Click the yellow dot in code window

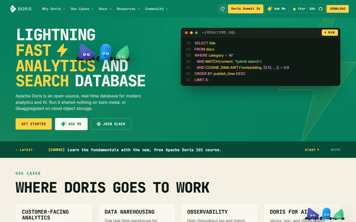191,32
